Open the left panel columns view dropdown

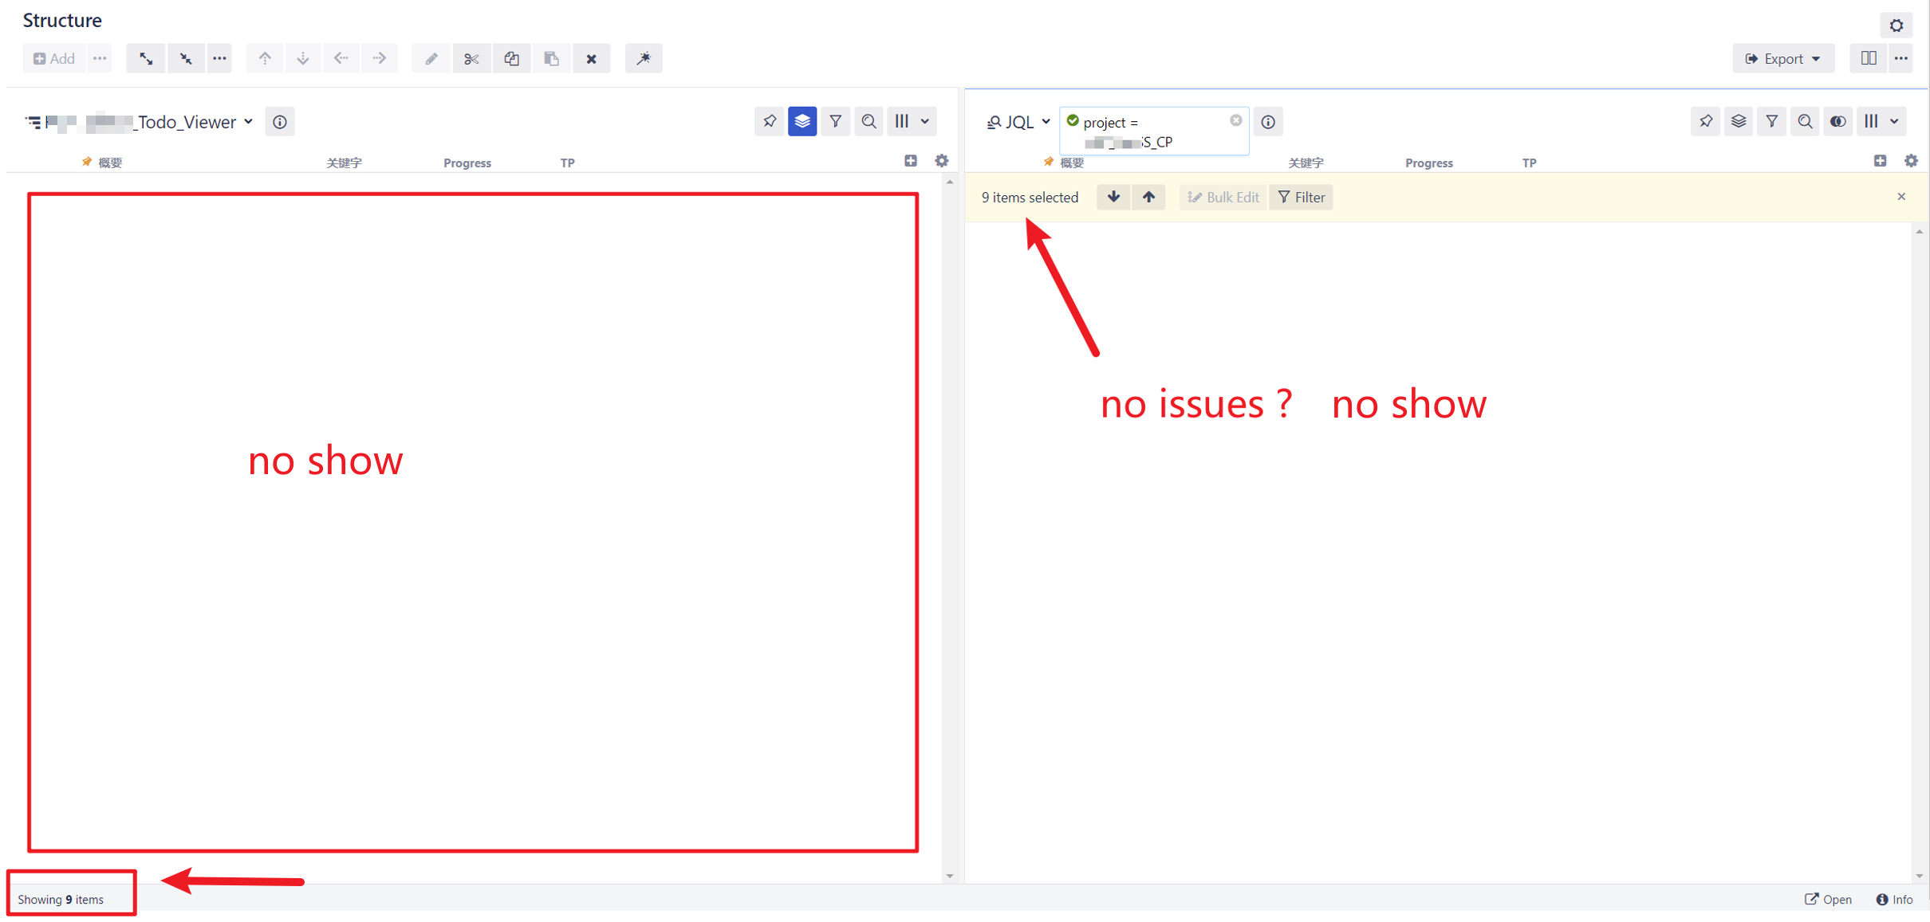(912, 121)
